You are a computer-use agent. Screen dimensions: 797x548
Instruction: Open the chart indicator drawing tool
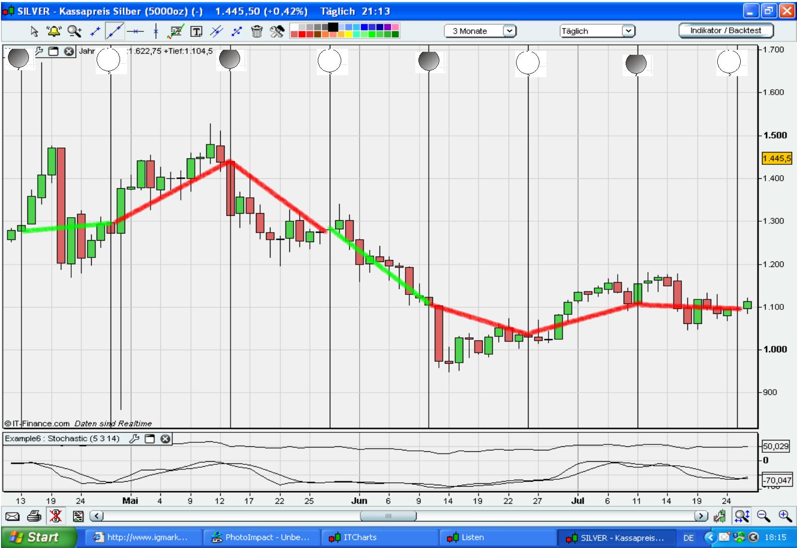(x=176, y=31)
